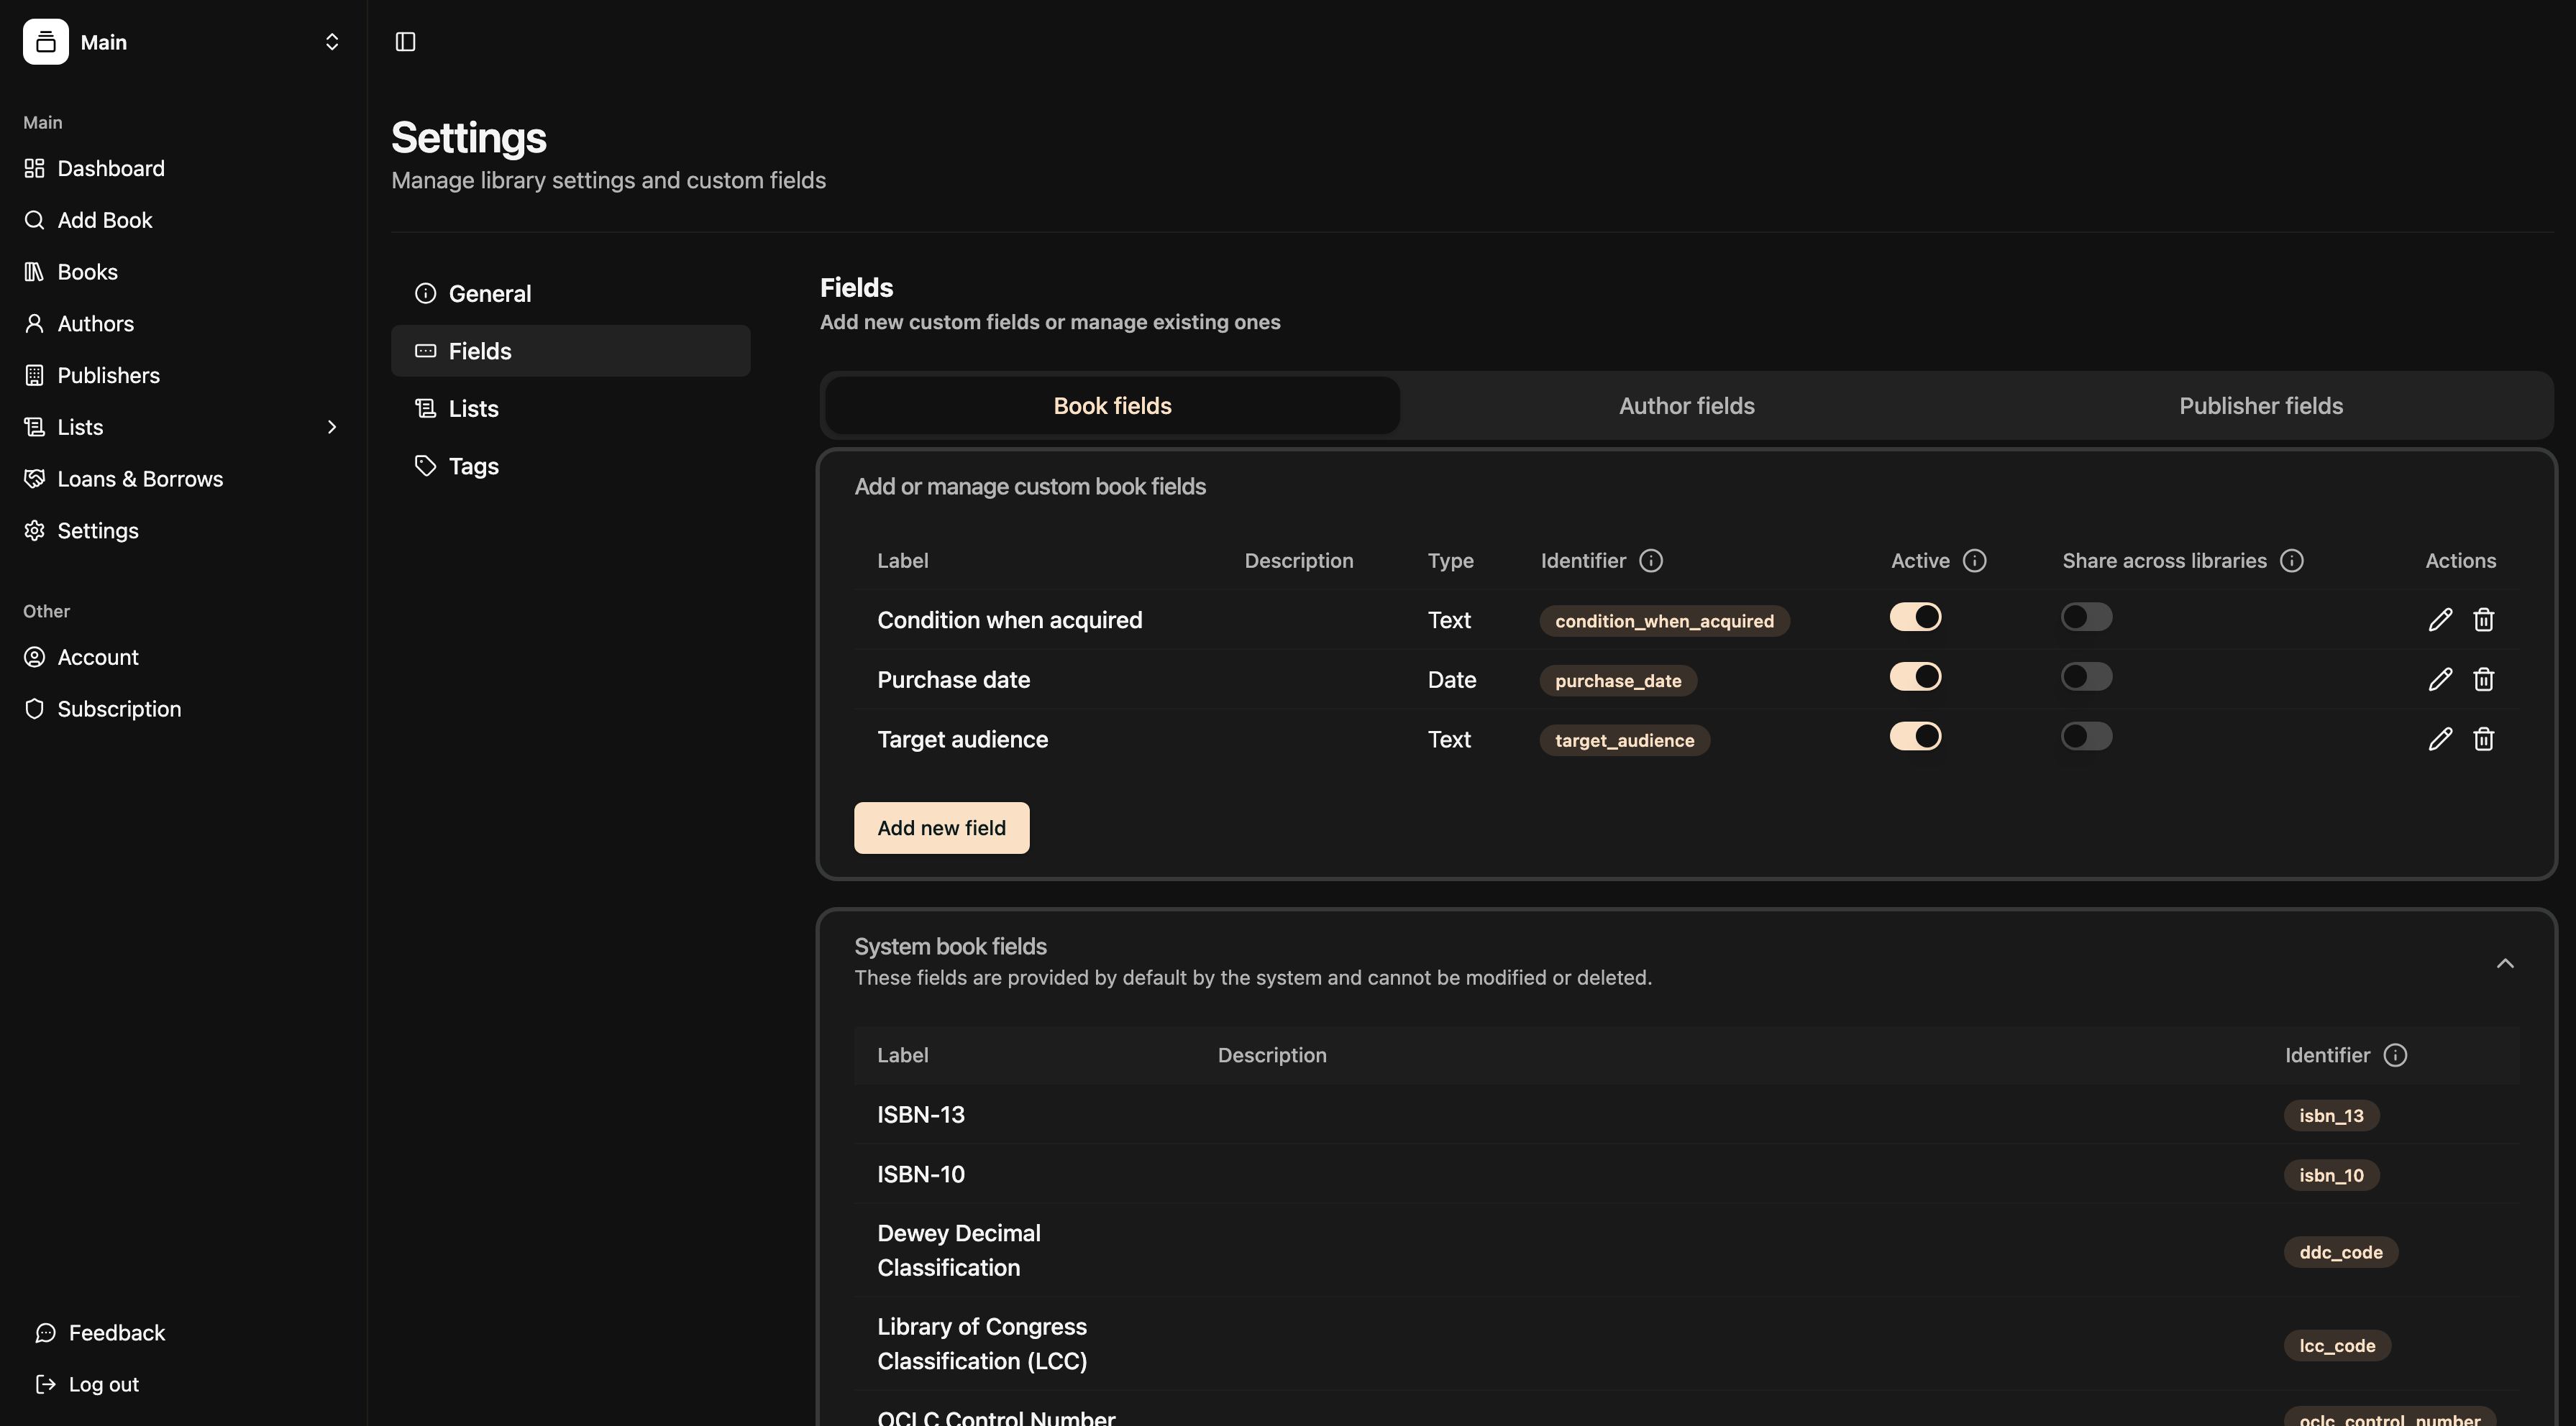Delete the Target audience field
Image resolution: width=2576 pixels, height=1426 pixels.
tap(2483, 738)
